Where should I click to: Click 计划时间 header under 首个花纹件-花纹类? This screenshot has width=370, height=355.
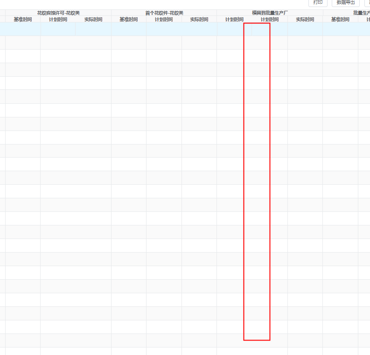(164, 19)
